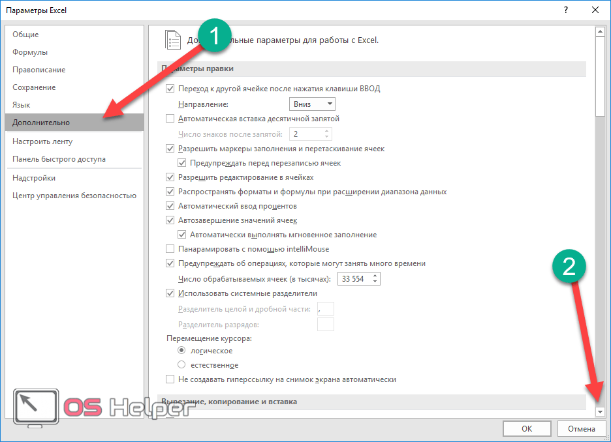The width and height of the screenshot is (611, 442).
Task: Open the Правописание category
Action: coord(74,70)
